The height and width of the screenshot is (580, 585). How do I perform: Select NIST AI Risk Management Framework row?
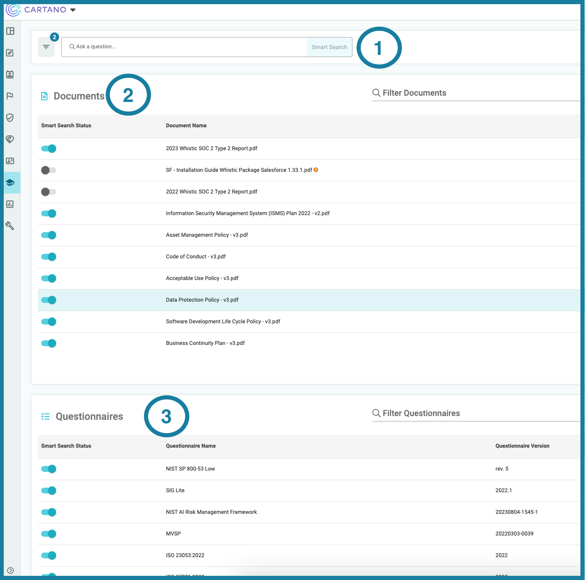click(x=309, y=512)
